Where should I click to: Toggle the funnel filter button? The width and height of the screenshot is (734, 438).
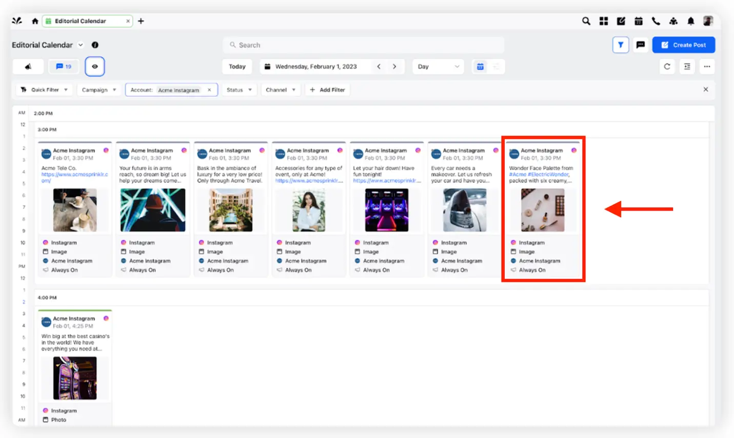point(621,45)
